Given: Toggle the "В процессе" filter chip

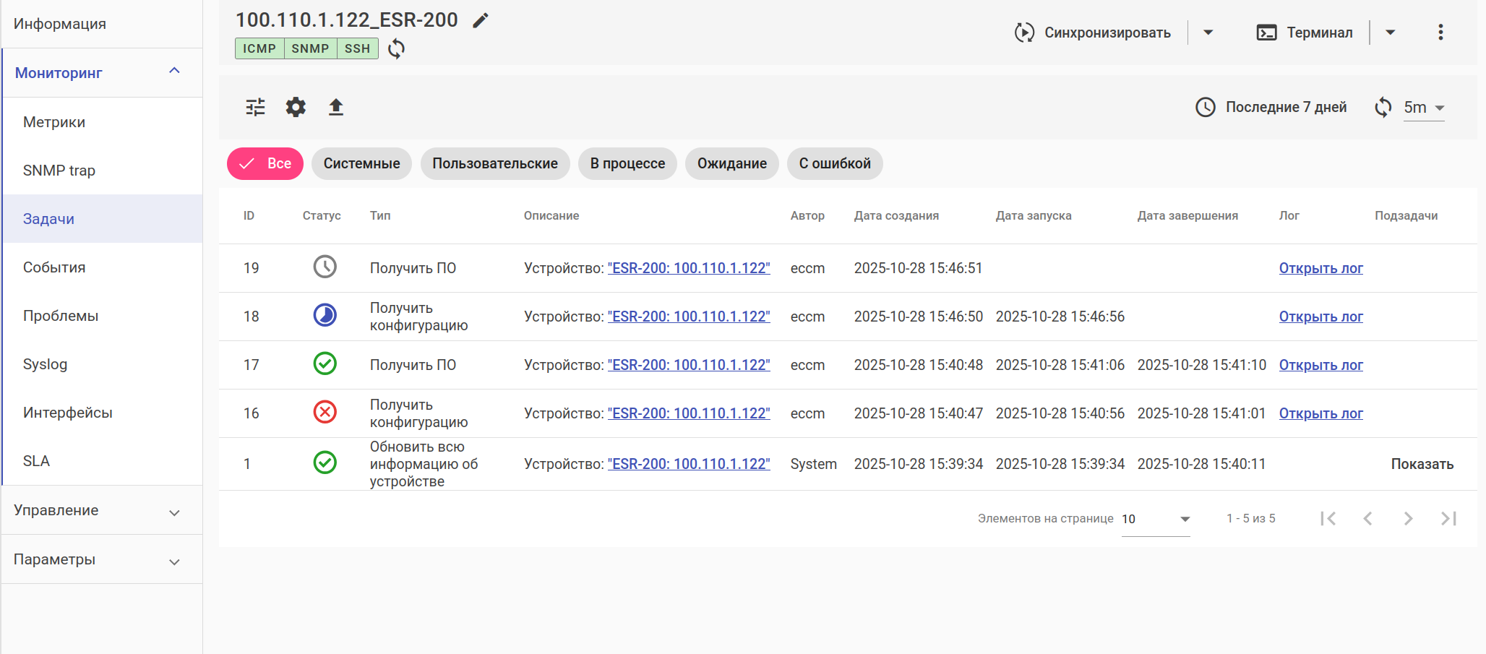Looking at the screenshot, I should (x=627, y=163).
